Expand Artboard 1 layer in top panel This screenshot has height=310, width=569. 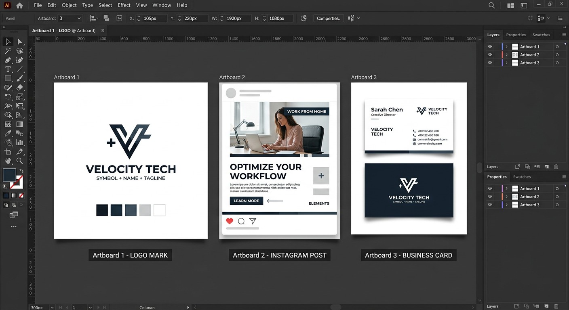pyautogui.click(x=506, y=47)
